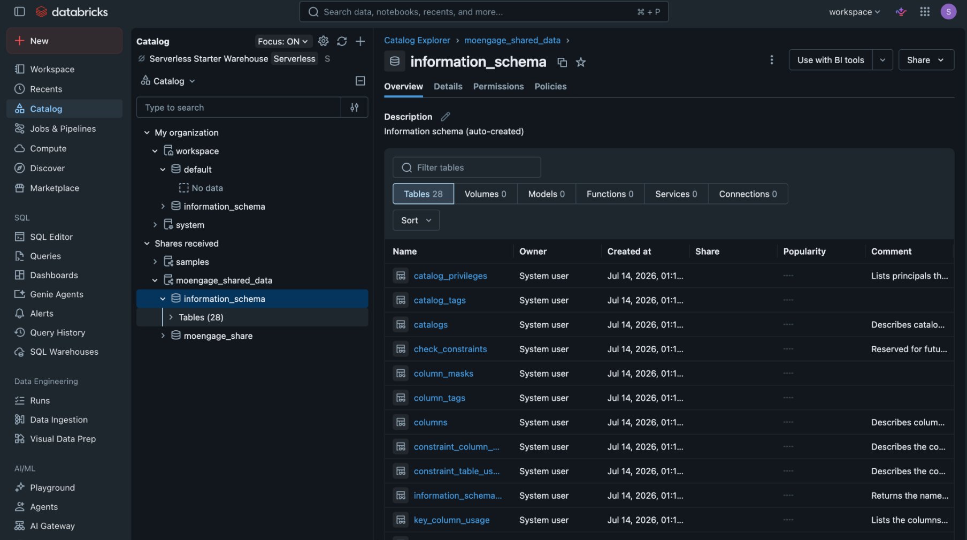Select the Models 0 tab
Viewport: 967px width, 540px height.
546,194
